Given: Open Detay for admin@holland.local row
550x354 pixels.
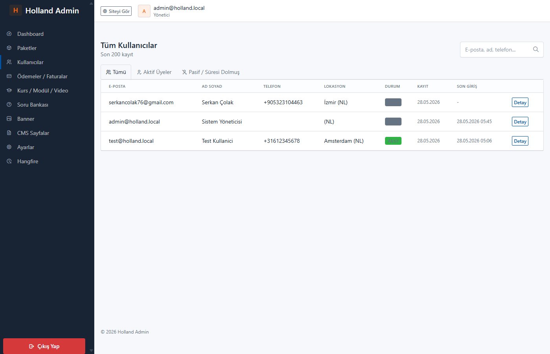Looking at the screenshot, I should (x=520, y=122).
